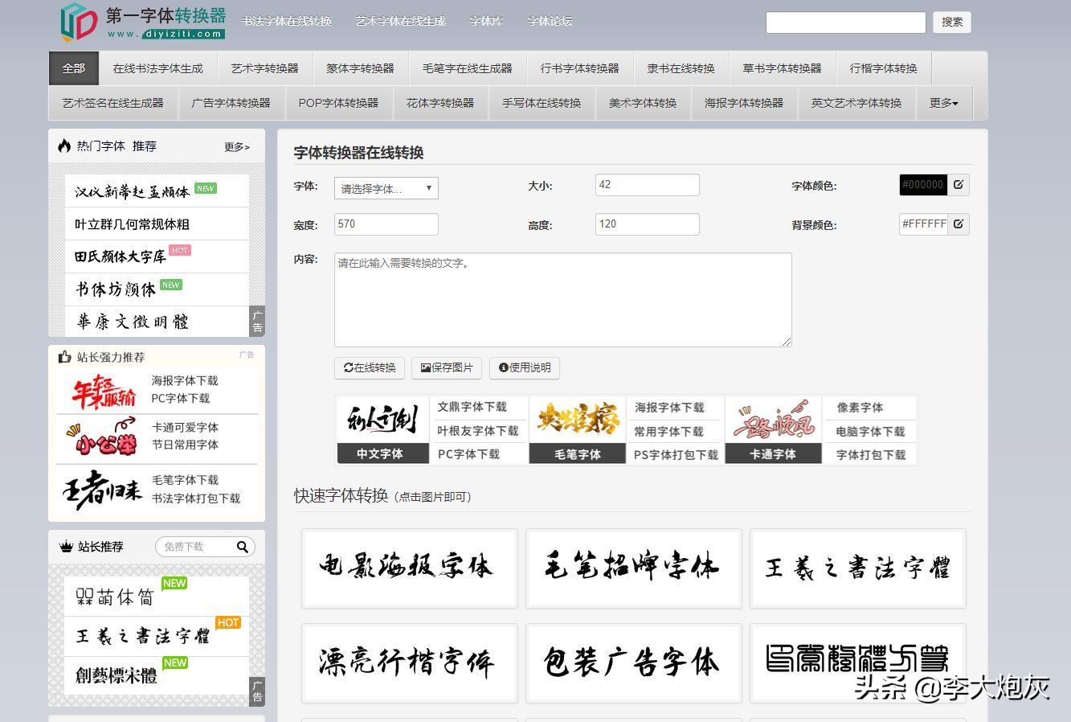Open the 字体库 menu item
This screenshot has height=722, width=1071.
485,22
